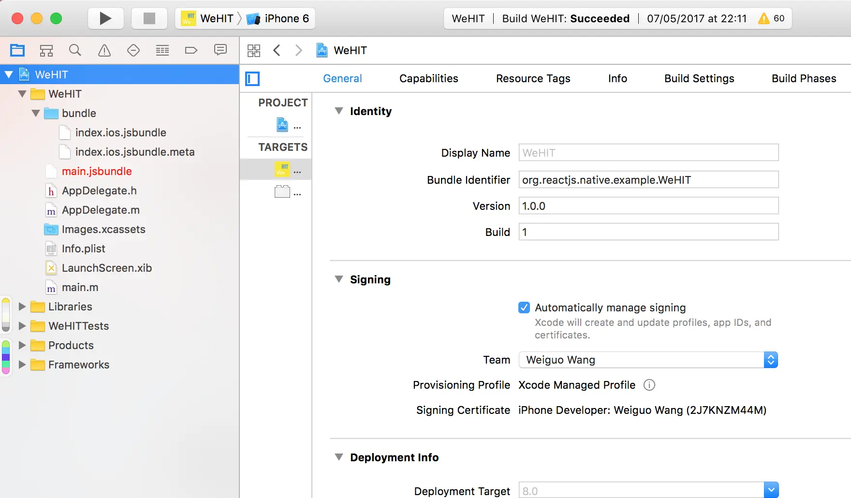This screenshot has width=851, height=498.
Task: Toggle the project and targets list sidebar
Action: point(252,79)
